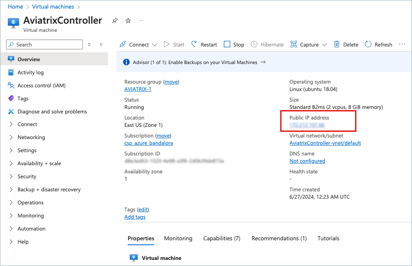412x266 pixels.
Task: Open the AVIATRIX-1 resource group link
Action: 137,89
